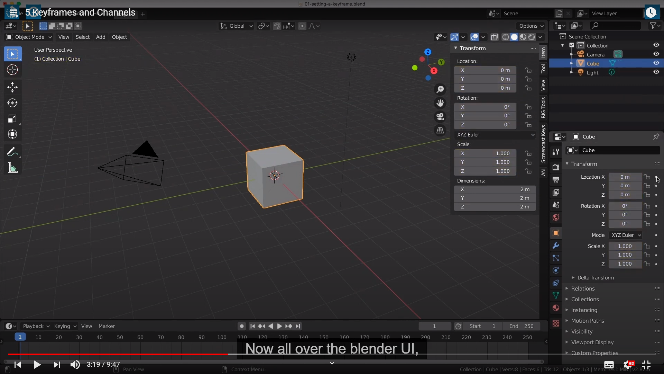Click the 3D Cursor tool
This screenshot has height=374, width=664.
tap(12, 70)
